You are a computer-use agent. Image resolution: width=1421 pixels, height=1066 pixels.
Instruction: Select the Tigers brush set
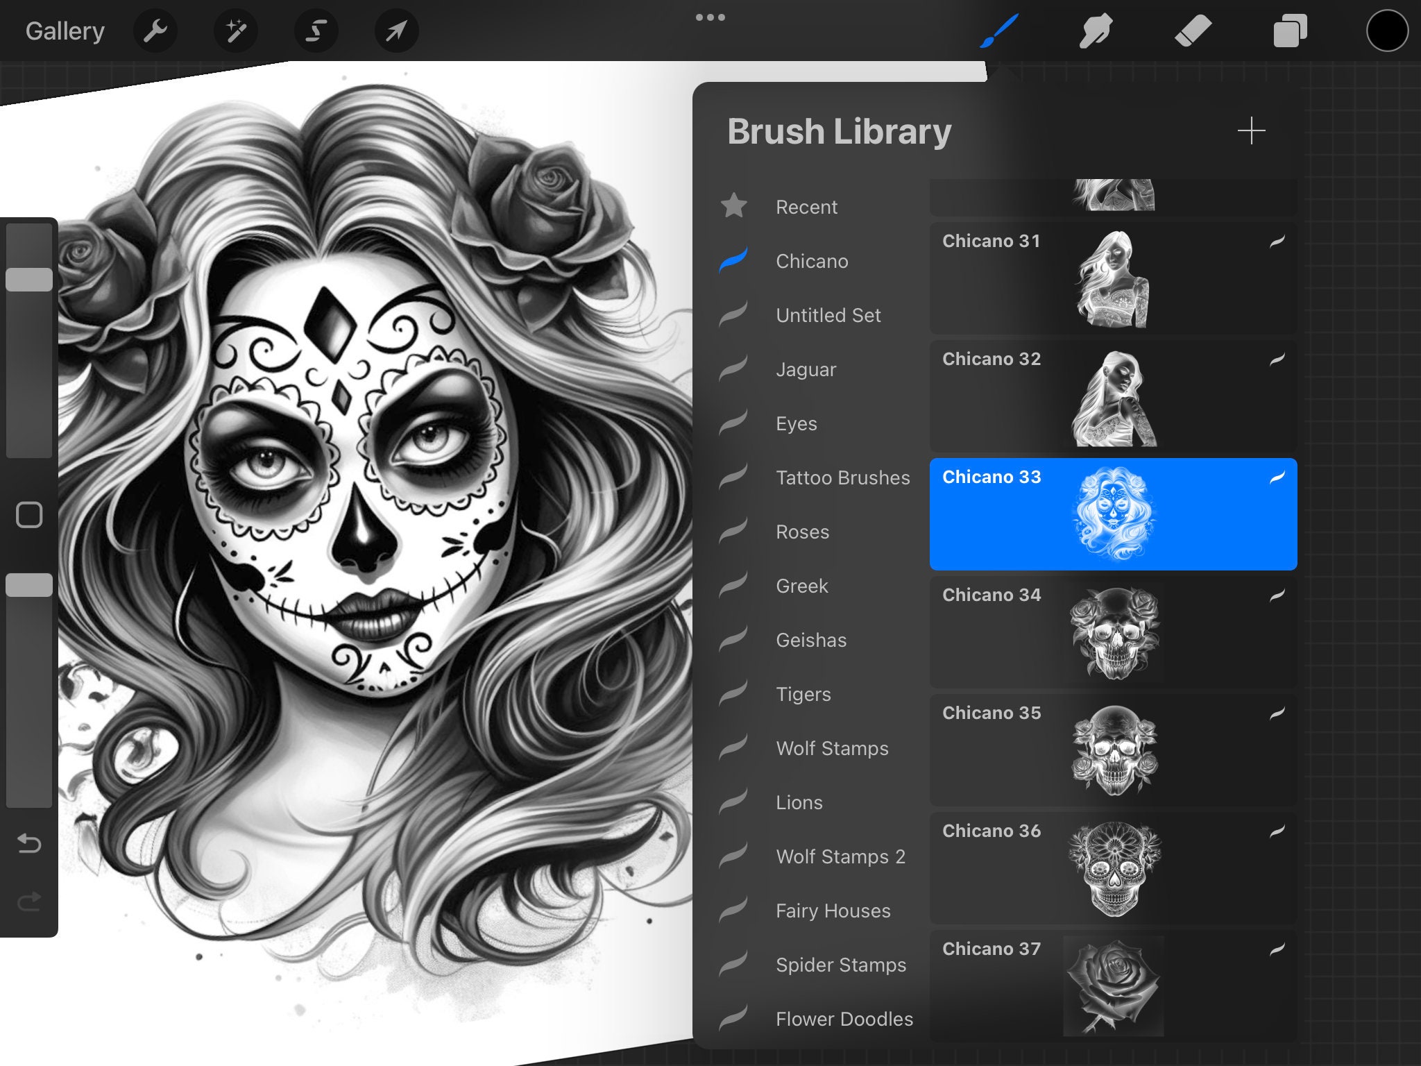coord(803,694)
